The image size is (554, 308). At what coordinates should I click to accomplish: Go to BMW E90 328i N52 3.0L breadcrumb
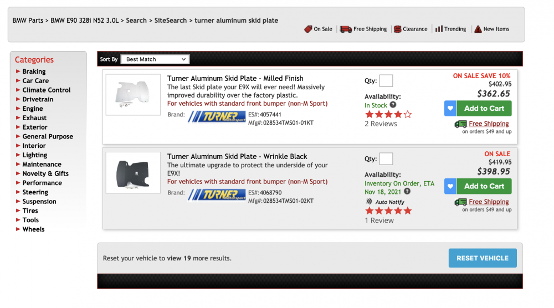[x=84, y=20]
